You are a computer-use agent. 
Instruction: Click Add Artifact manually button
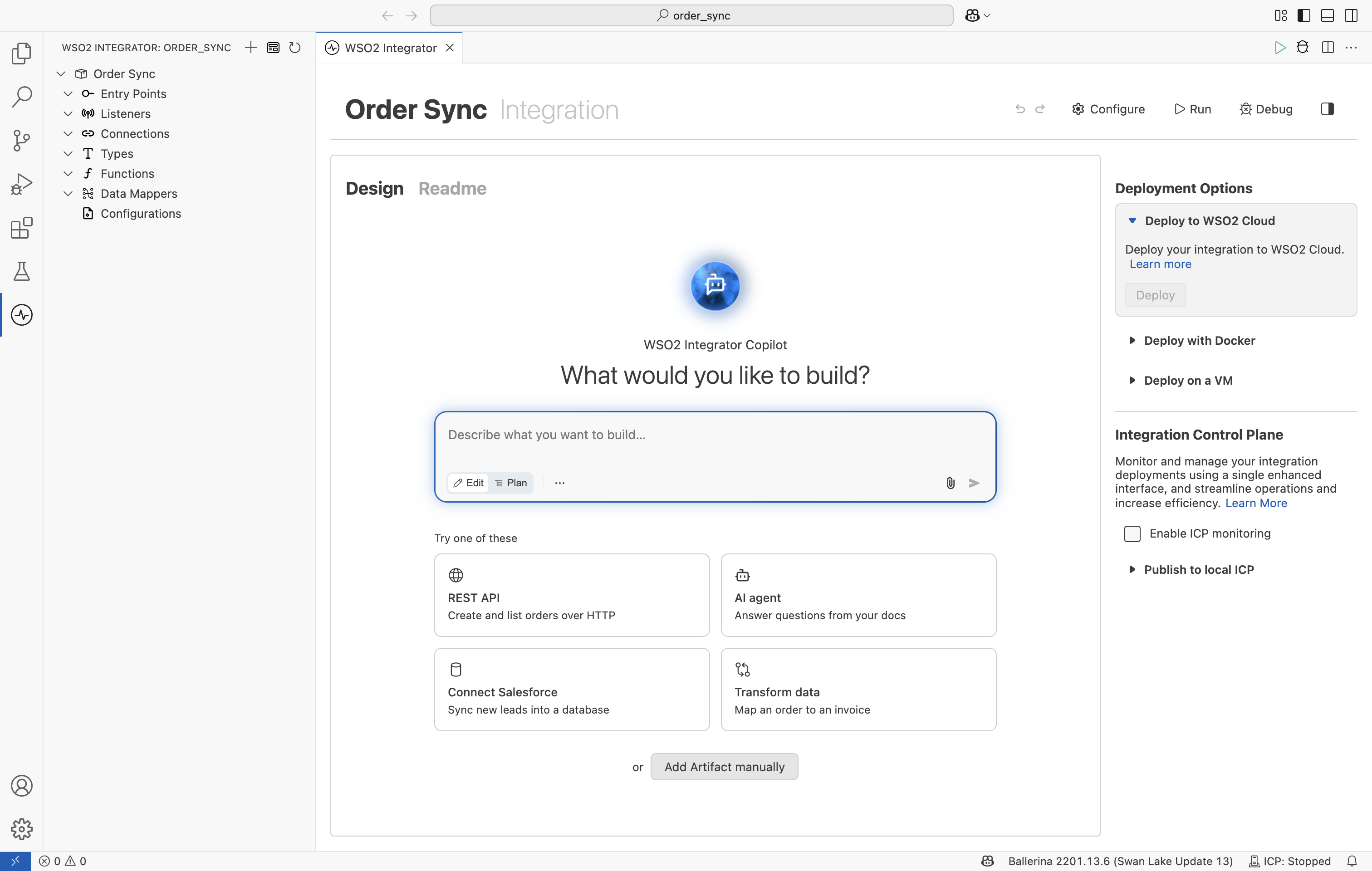coord(724,766)
